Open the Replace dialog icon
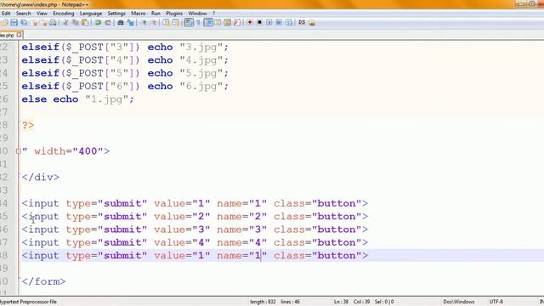Screen dimensions: 544x306 click(x=130, y=23)
